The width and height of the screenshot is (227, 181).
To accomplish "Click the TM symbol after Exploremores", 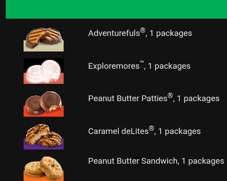I will (142, 62).
